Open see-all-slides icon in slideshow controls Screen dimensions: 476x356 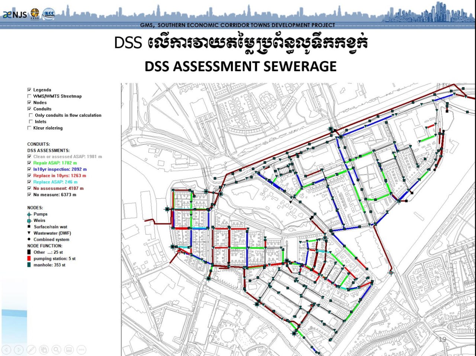pos(44,350)
